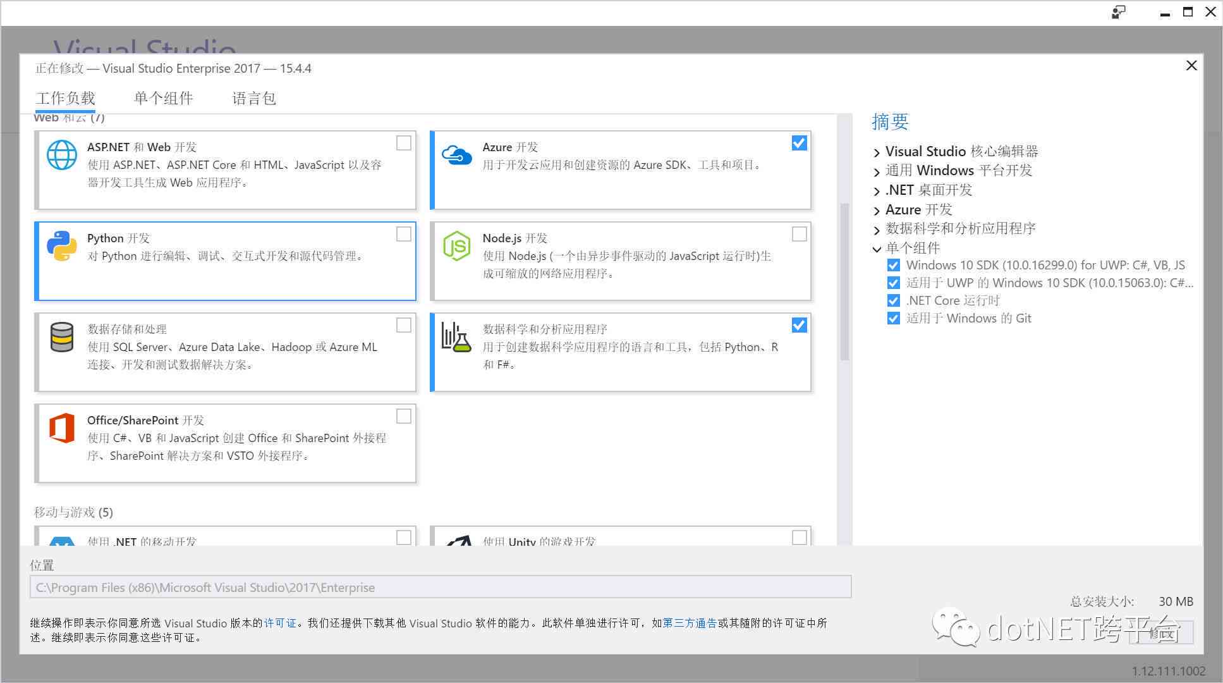Collapse 单个组件 summary section
The image size is (1223, 683).
coord(877,249)
